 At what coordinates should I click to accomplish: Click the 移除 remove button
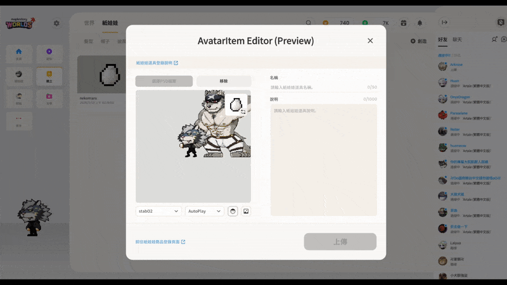tap(224, 81)
